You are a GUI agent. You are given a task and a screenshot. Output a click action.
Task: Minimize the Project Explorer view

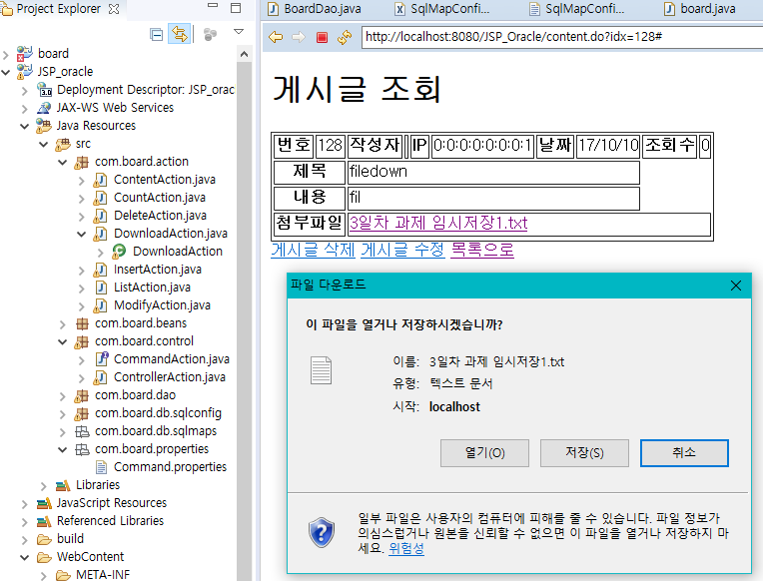(213, 6)
